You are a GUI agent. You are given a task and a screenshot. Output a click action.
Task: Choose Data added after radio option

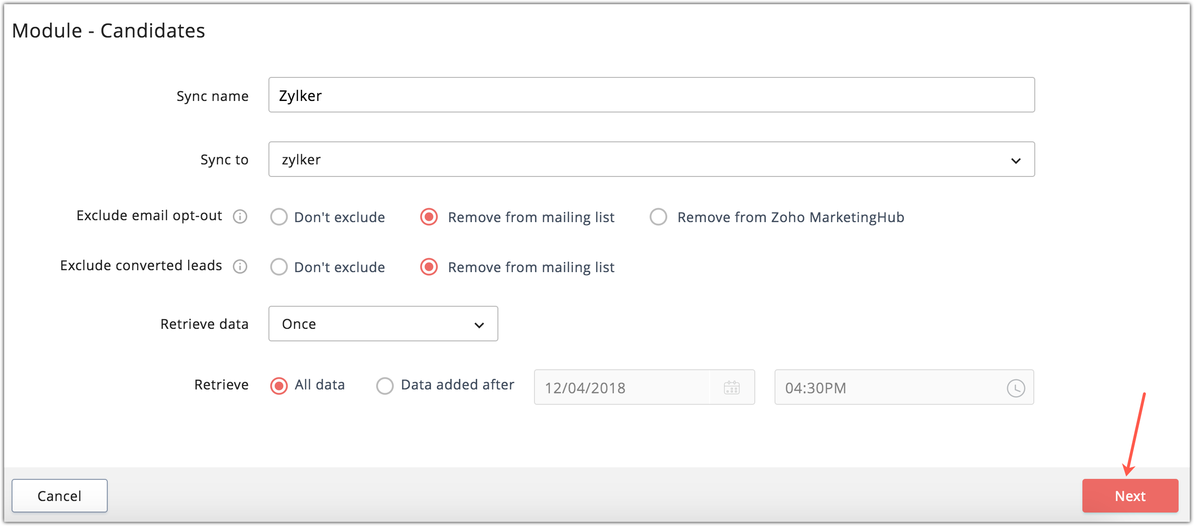click(x=385, y=385)
